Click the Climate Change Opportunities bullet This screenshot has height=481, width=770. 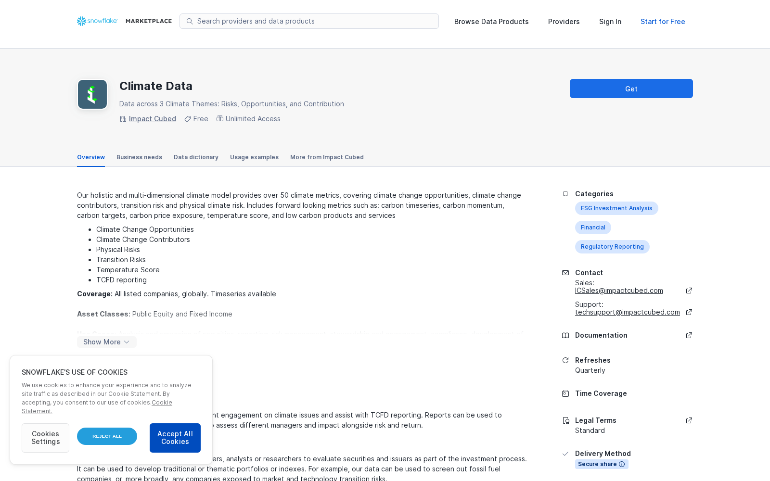point(145,229)
